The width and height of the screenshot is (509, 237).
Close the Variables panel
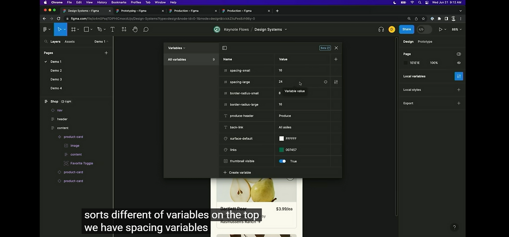point(336,48)
